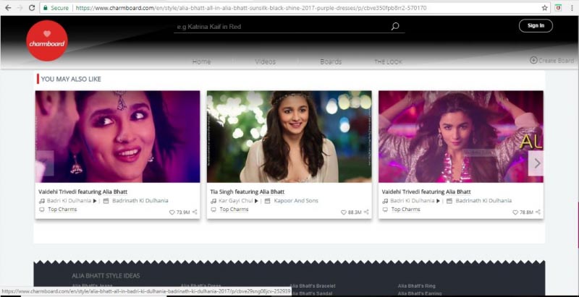The height and width of the screenshot is (297, 579).
Task: Play Badri Ki Dulhania on 78.8M card
Action: (438, 201)
